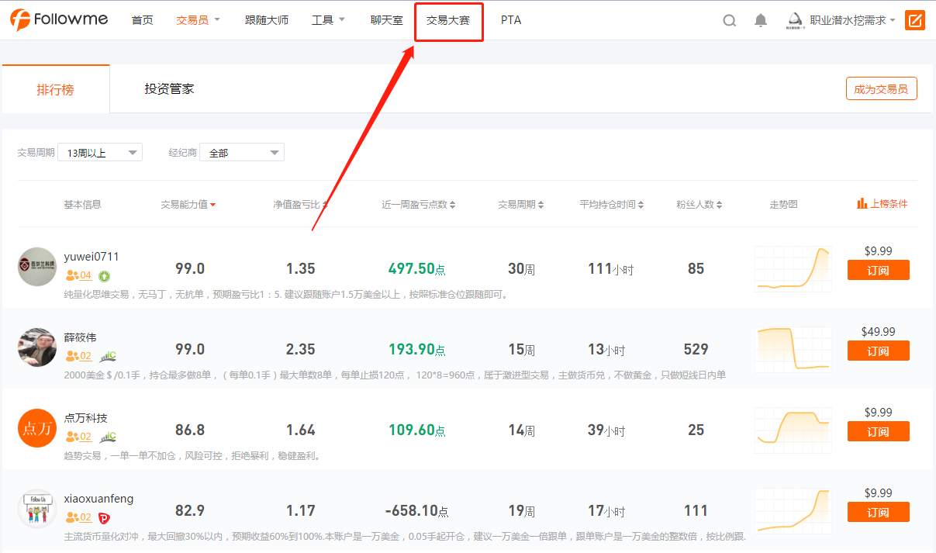Click the 走势图 column header
936x553 pixels.
(x=783, y=205)
